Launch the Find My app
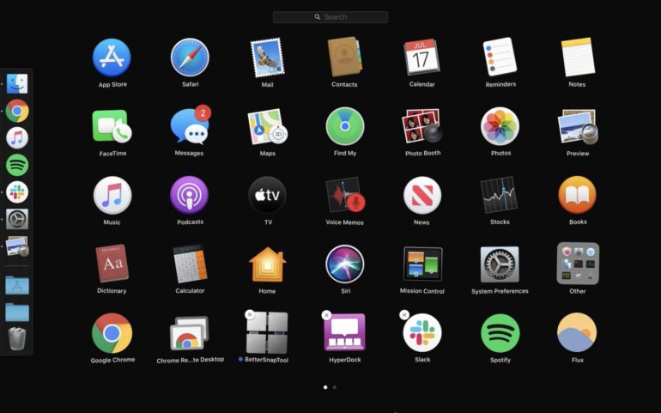 [x=345, y=126]
